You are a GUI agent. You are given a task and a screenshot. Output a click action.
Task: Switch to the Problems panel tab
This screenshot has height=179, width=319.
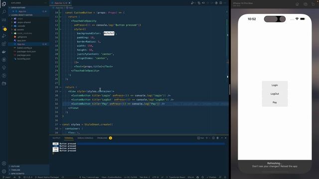click(x=104, y=138)
